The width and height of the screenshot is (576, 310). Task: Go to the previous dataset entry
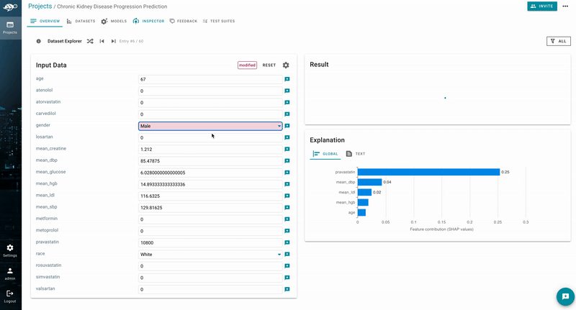[x=102, y=41]
